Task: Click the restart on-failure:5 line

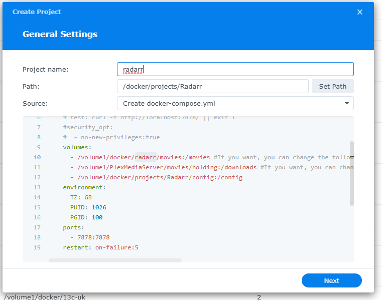Action: pos(100,247)
